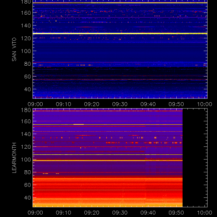Pick the 140 tick label on Learmonth axis

tap(26, 134)
